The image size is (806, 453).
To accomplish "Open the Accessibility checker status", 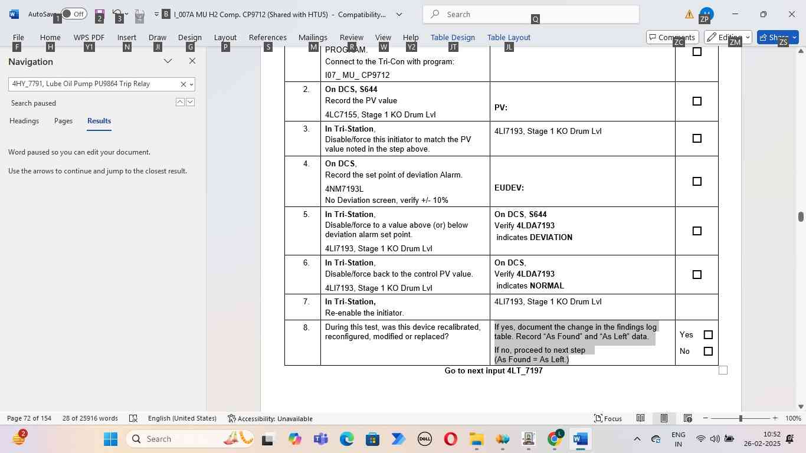I will pos(270,419).
